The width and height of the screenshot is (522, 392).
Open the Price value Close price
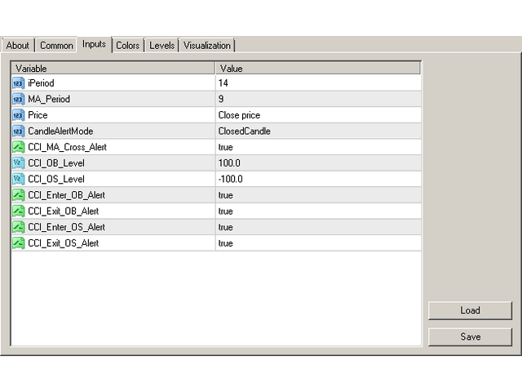[318, 115]
